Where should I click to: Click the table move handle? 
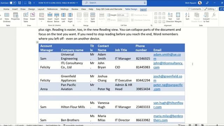click(37, 42)
